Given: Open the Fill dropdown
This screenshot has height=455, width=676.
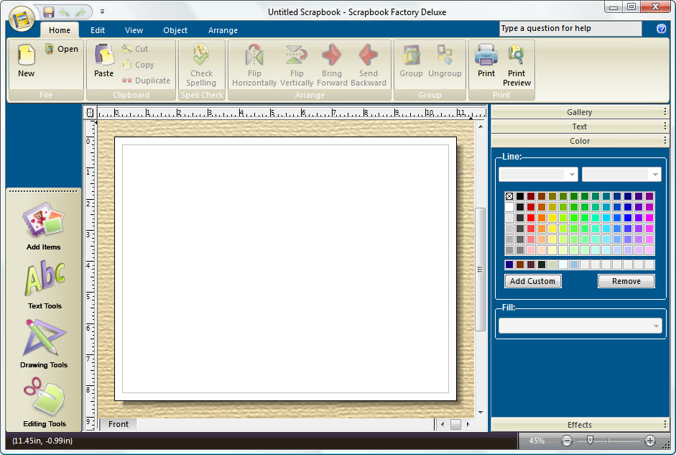Looking at the screenshot, I should (580, 324).
